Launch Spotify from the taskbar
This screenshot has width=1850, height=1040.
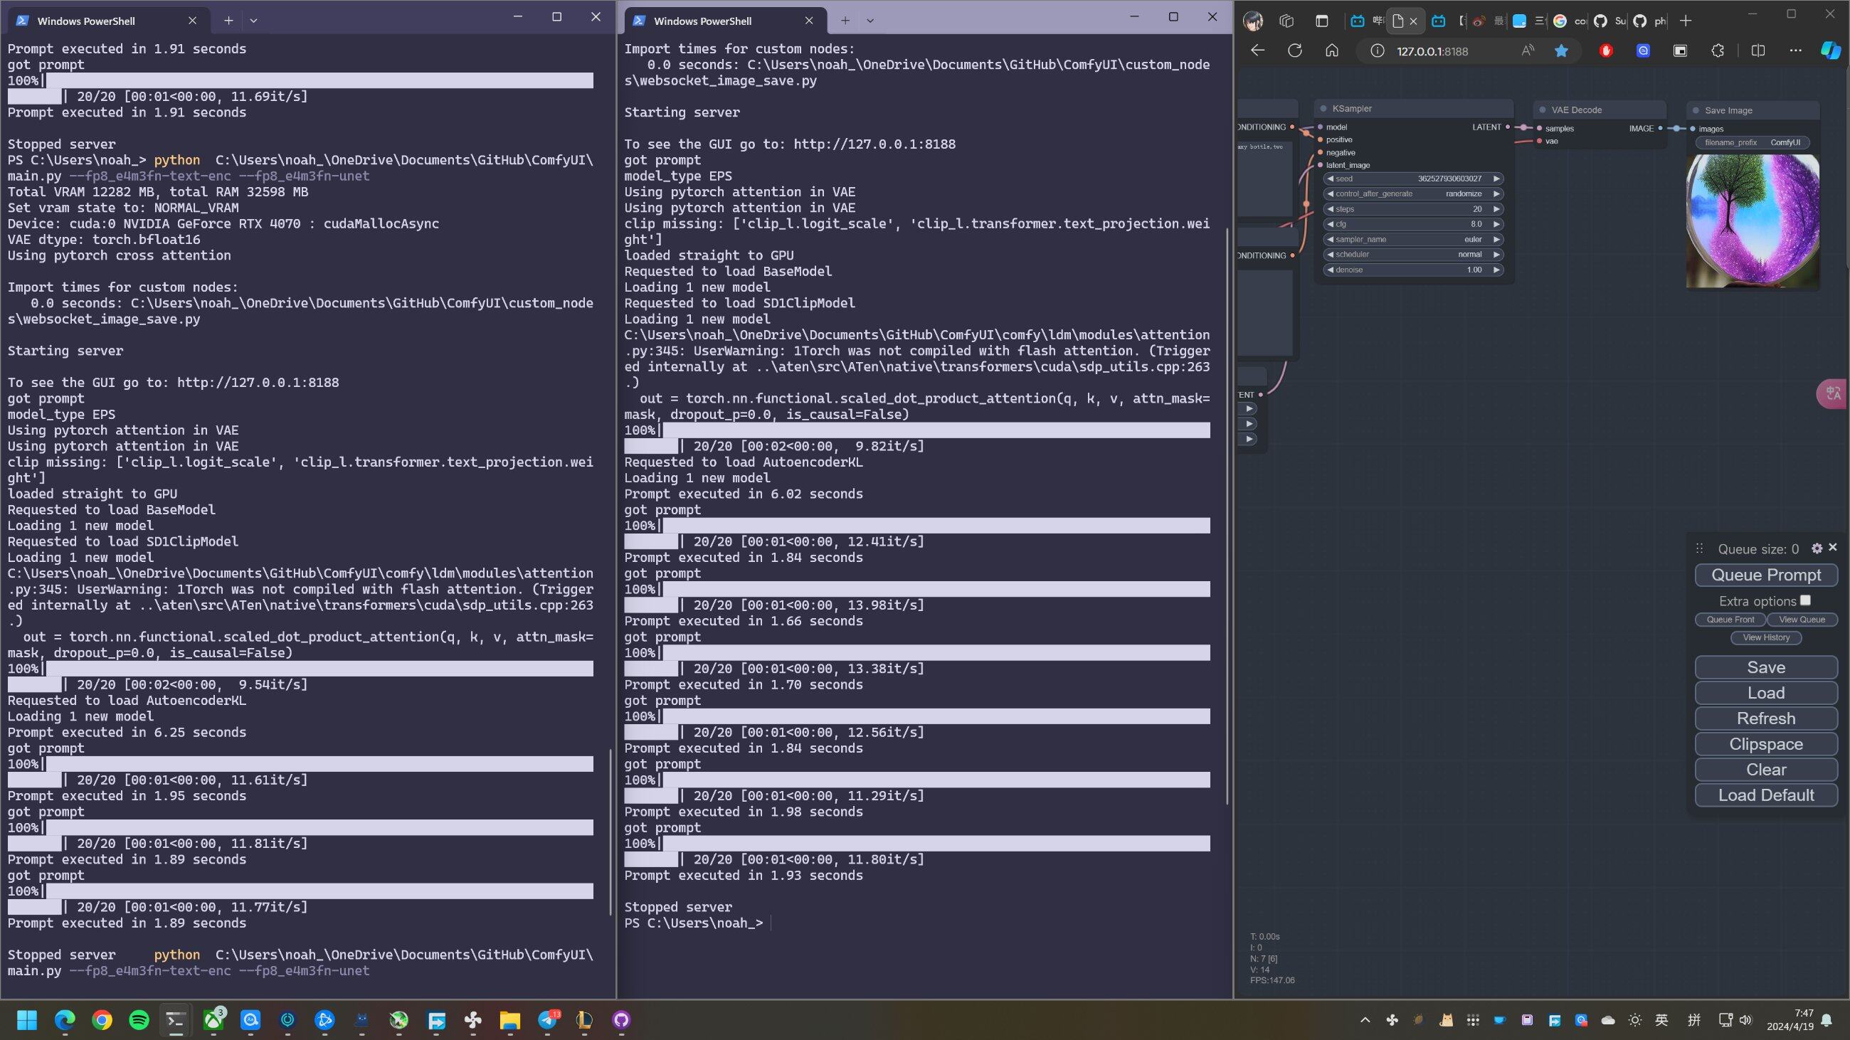pos(139,1020)
